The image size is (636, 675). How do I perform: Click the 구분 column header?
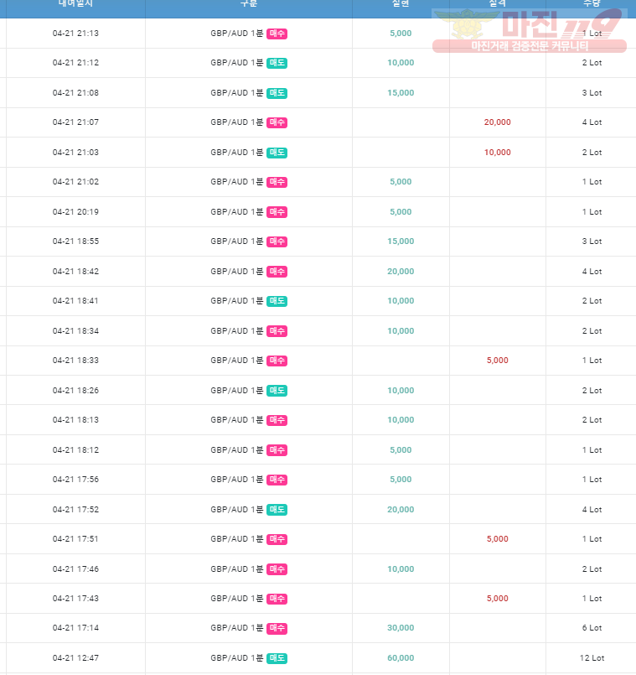(249, 3)
